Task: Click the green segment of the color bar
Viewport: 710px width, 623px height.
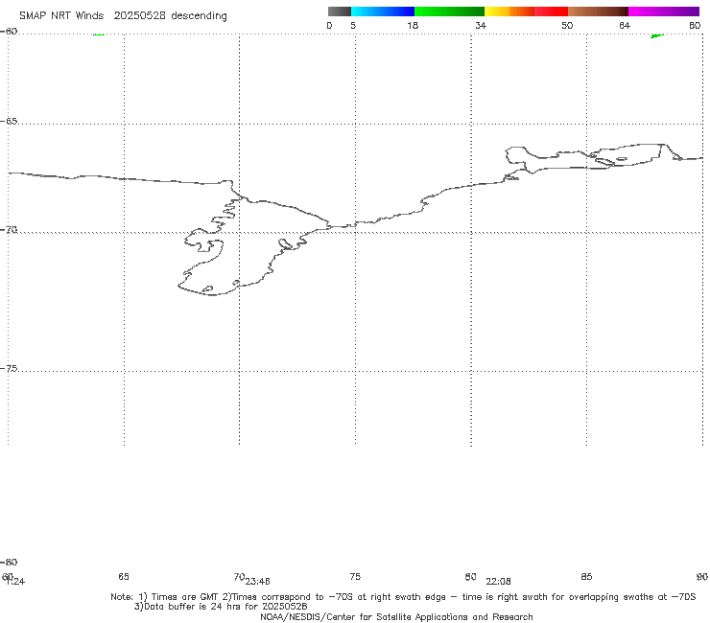Action: (x=449, y=12)
